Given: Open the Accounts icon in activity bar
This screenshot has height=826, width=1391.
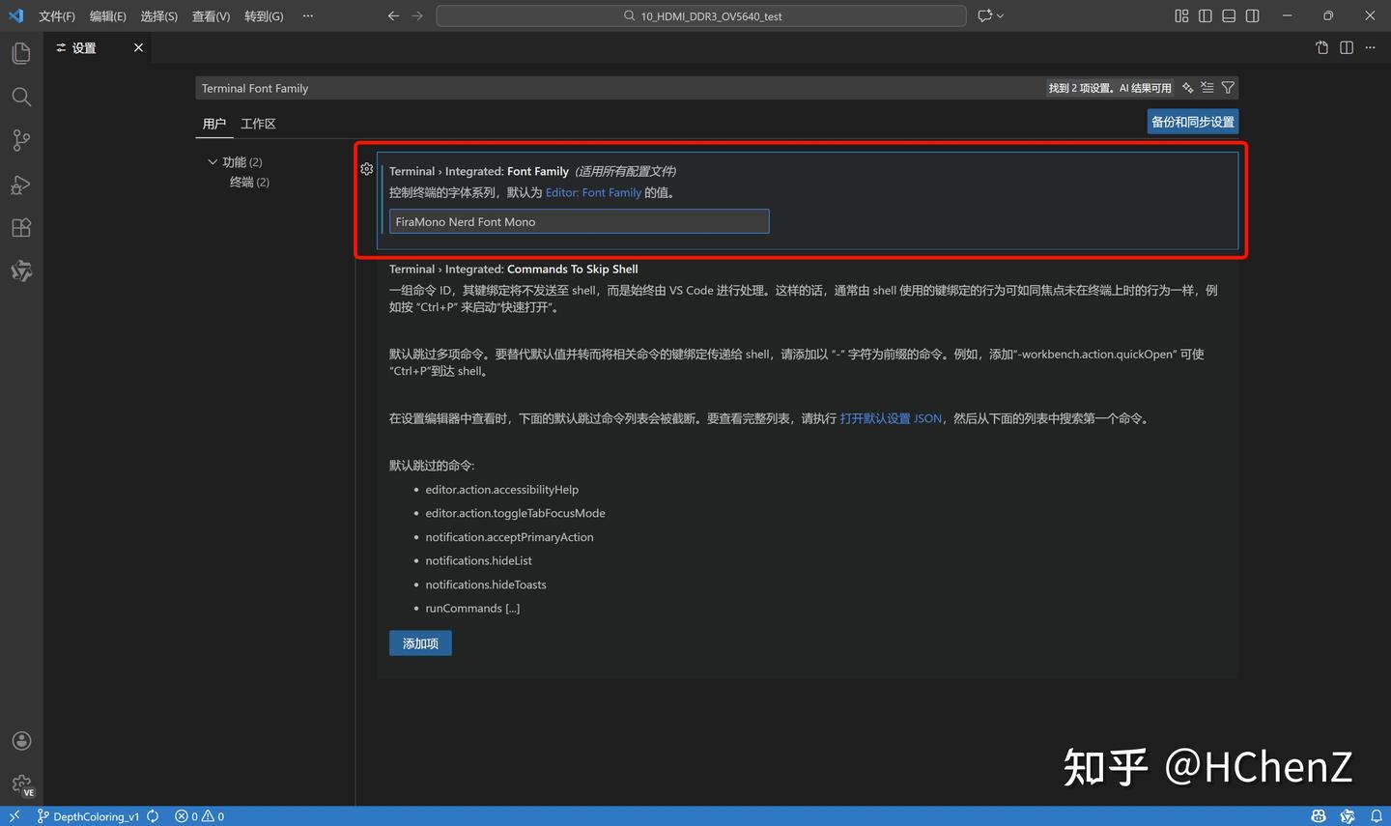Looking at the screenshot, I should (x=21, y=741).
